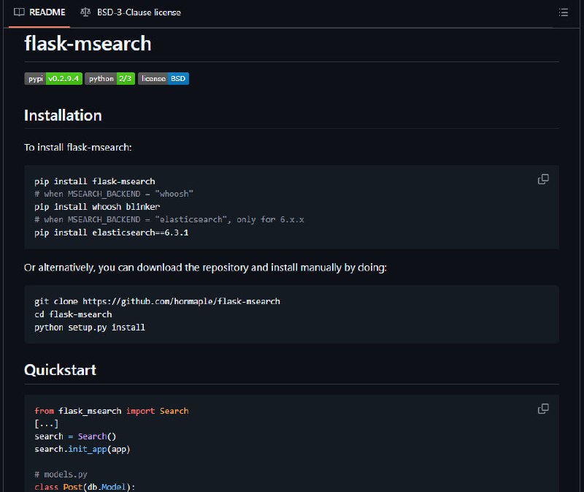Screen dimensions: 584x492
Task: Click 'Or alternatively, you can download' paragraph
Action: [206, 268]
